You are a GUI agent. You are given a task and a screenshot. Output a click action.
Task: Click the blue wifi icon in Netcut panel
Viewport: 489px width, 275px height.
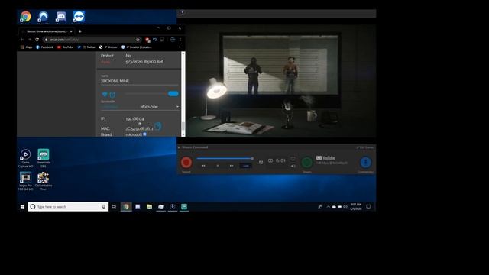pyautogui.click(x=105, y=94)
